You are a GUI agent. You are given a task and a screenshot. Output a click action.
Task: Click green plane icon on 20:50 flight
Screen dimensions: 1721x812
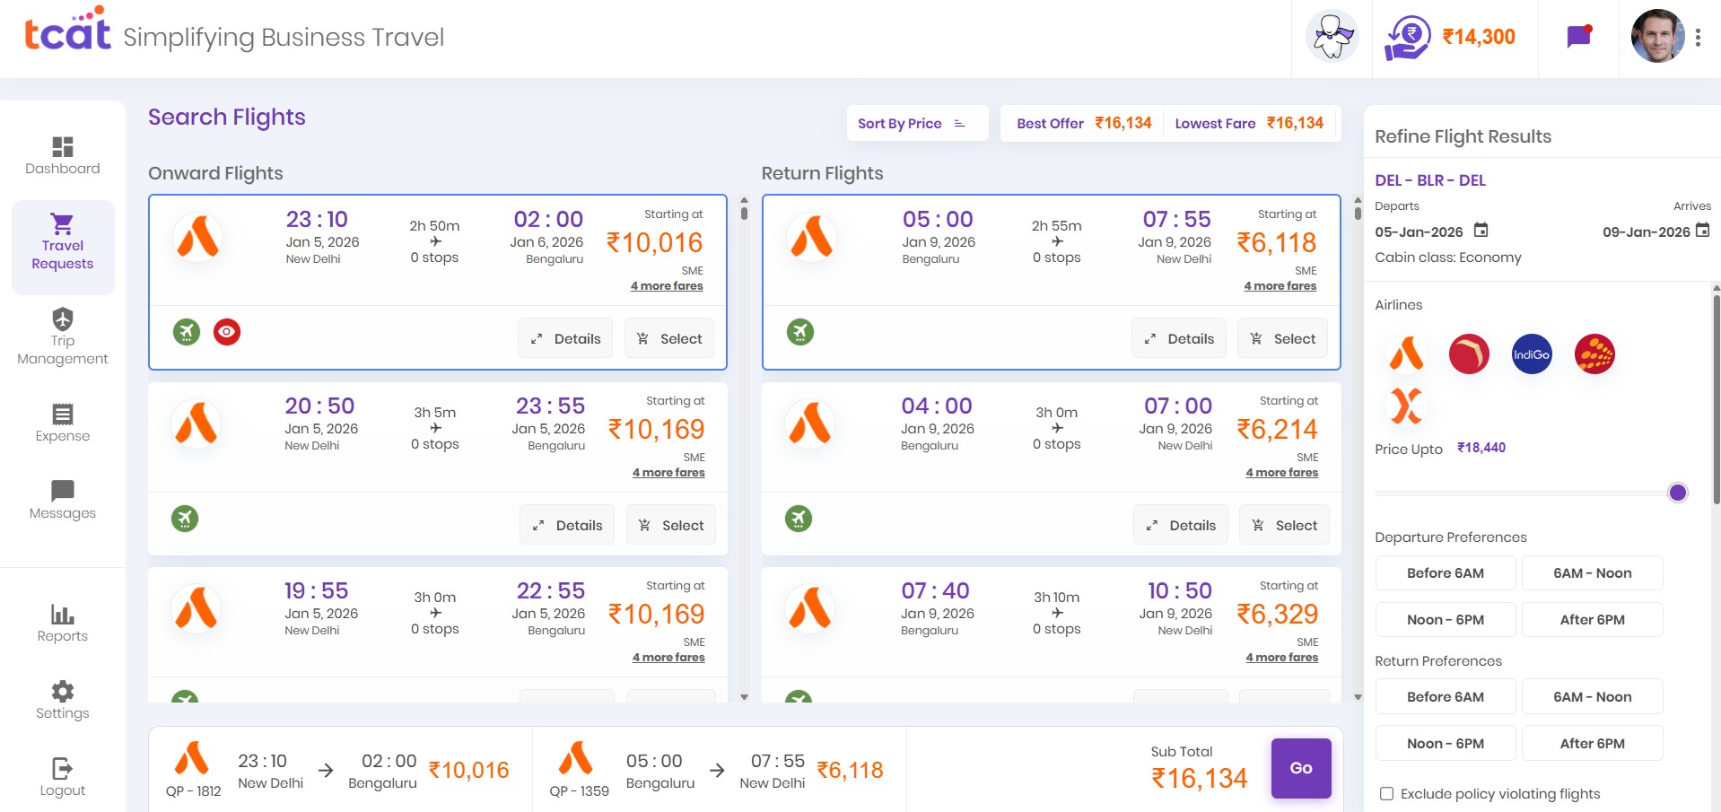tap(185, 519)
